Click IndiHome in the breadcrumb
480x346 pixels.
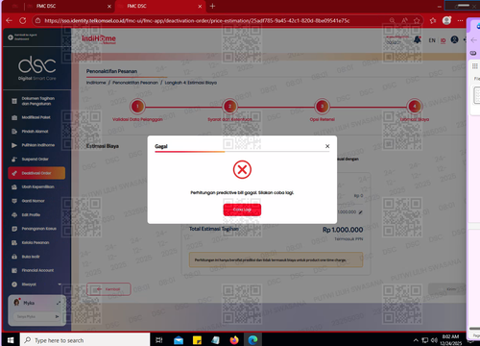96,83
